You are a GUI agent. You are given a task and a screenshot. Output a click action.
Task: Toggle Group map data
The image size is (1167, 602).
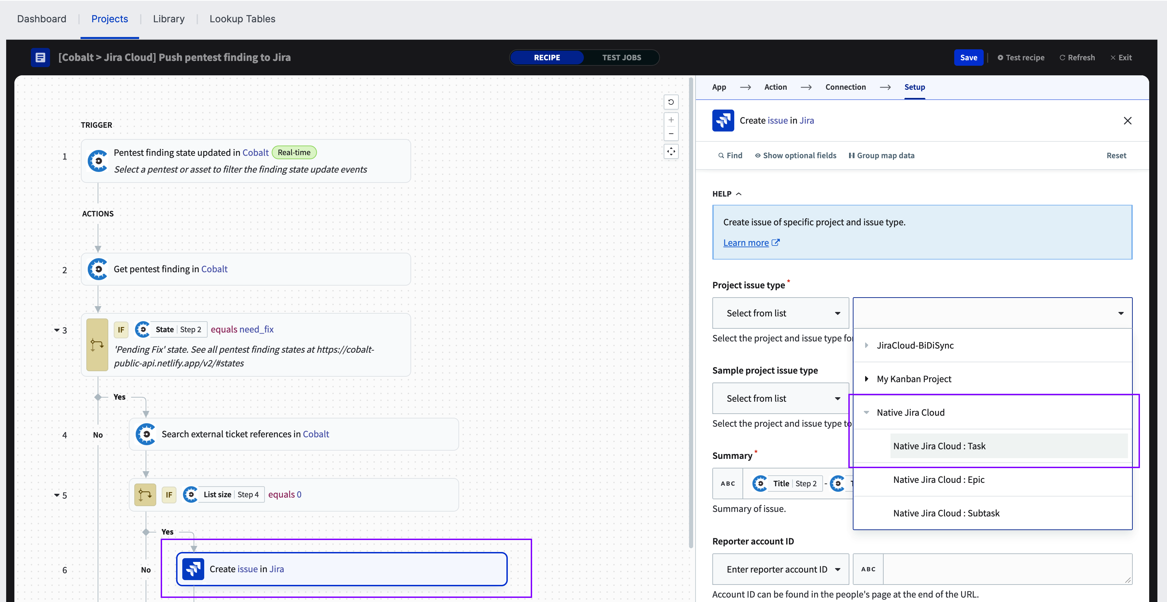coord(882,156)
